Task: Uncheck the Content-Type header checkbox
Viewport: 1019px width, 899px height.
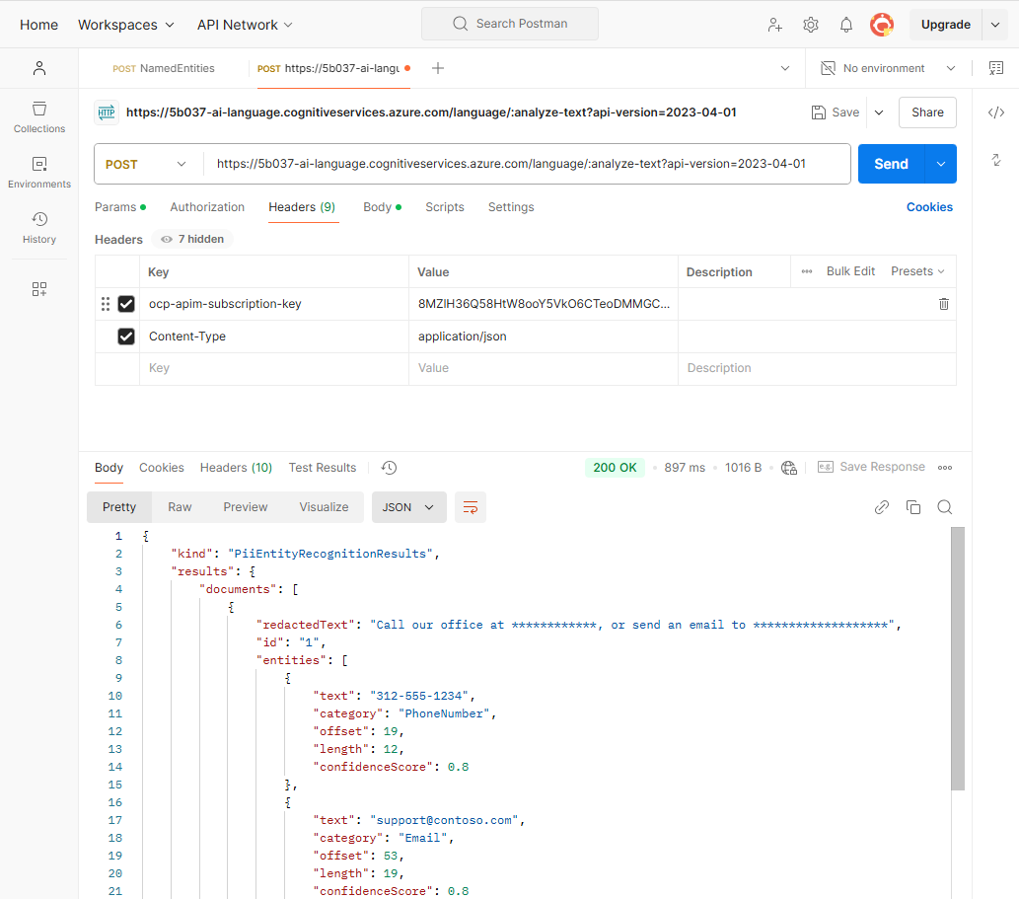Action: (126, 337)
